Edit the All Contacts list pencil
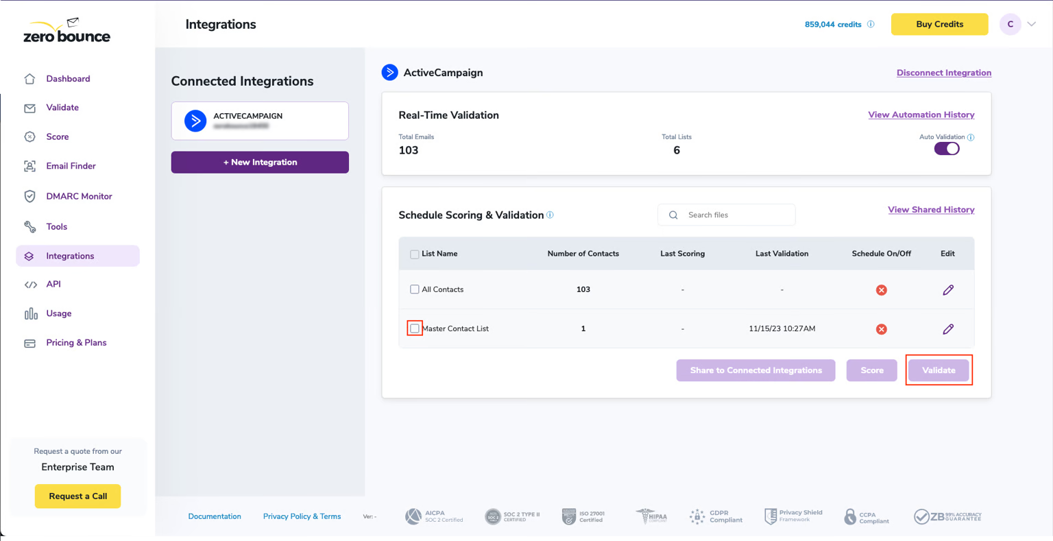The image size is (1053, 541). (948, 290)
